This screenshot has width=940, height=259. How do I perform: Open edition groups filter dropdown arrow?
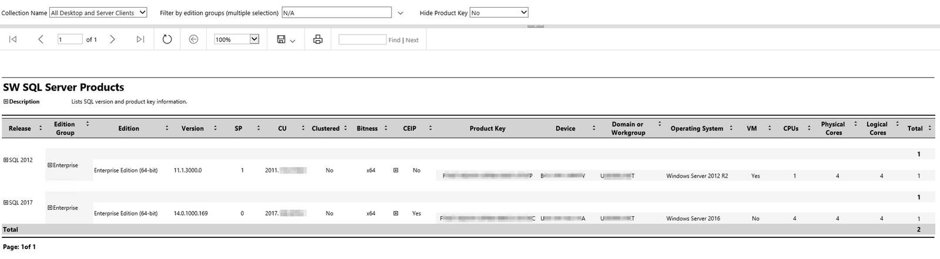click(401, 13)
